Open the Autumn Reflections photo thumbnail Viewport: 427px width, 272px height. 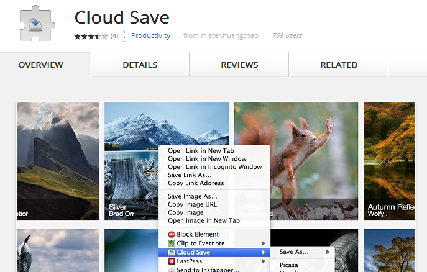pos(389,161)
